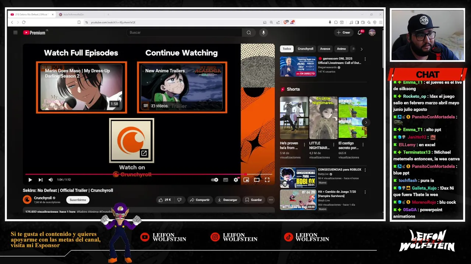Viewport: 471px width, 264px height.
Task: Click the Brave shields icon
Action: (x=286, y=22)
